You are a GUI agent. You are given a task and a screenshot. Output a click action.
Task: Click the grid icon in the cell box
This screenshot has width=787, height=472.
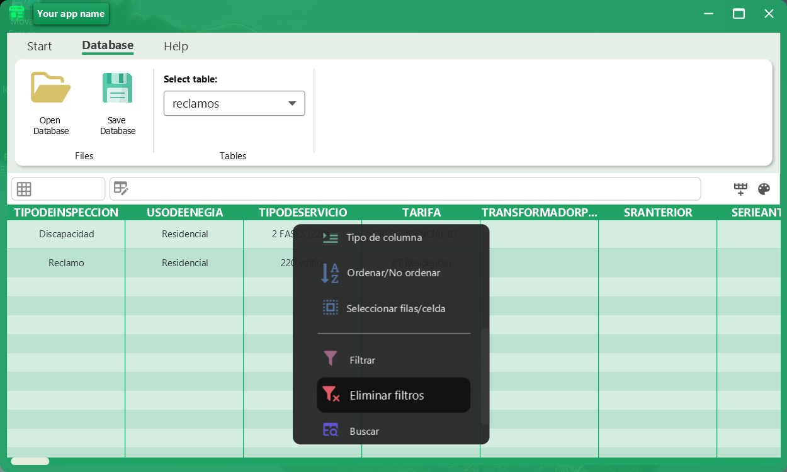click(24, 189)
